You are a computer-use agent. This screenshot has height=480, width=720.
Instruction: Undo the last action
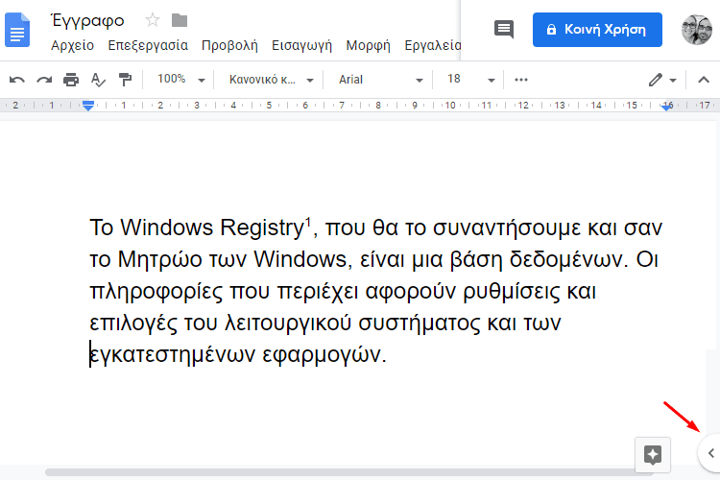[17, 80]
